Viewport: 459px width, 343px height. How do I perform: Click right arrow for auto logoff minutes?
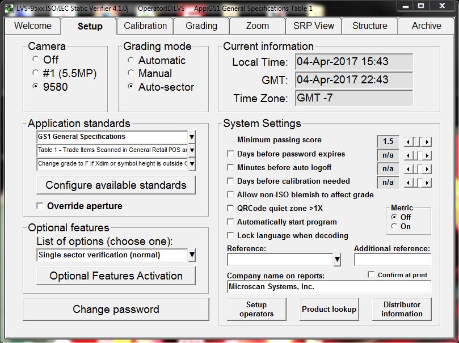point(427,169)
